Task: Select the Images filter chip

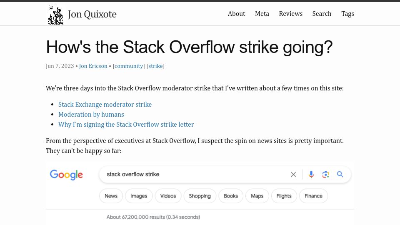Action: click(x=139, y=196)
